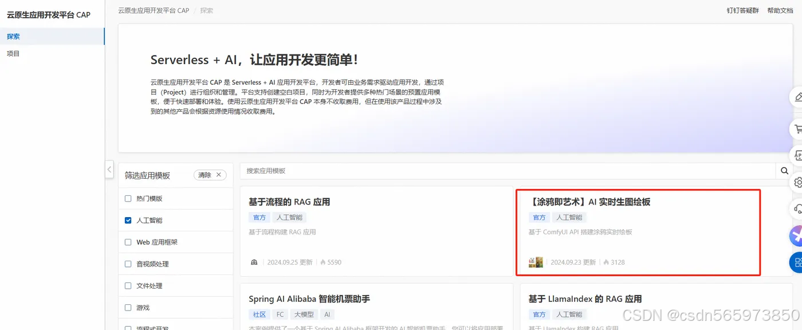802x330 pixels.
Task: Open the pencil edit floating icon
Action: (x=797, y=97)
